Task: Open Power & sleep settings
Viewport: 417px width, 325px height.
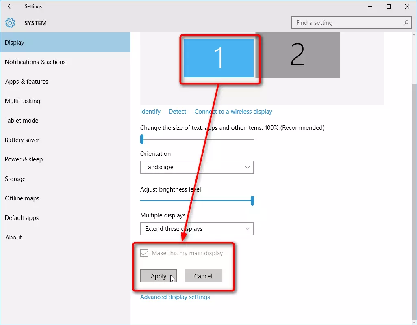Action: coord(65,159)
